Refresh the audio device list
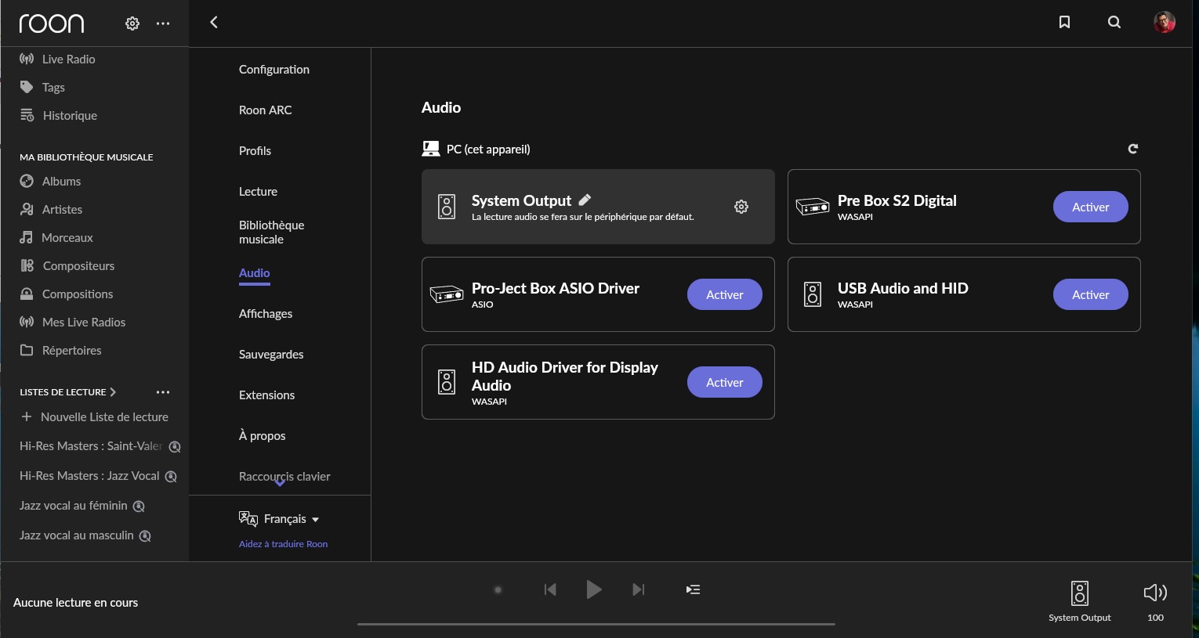Screen dimensions: 1199x638 pyautogui.click(x=1132, y=149)
